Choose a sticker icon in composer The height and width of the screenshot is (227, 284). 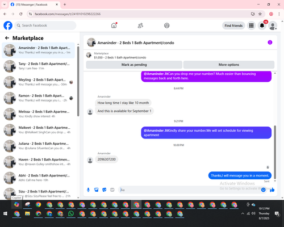click(x=105, y=190)
